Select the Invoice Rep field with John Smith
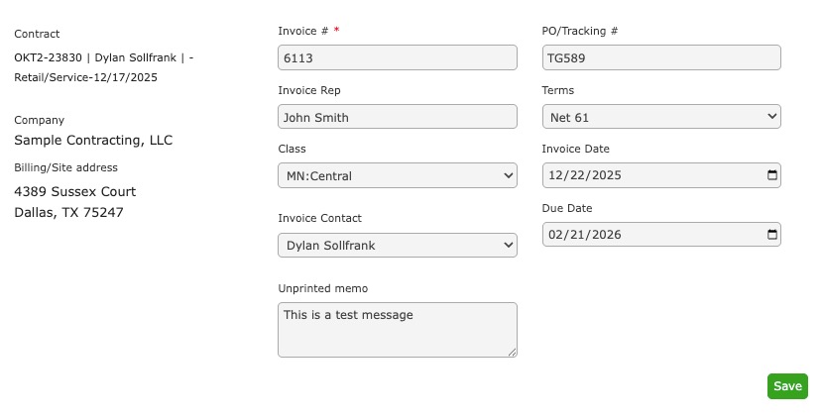 (x=398, y=117)
